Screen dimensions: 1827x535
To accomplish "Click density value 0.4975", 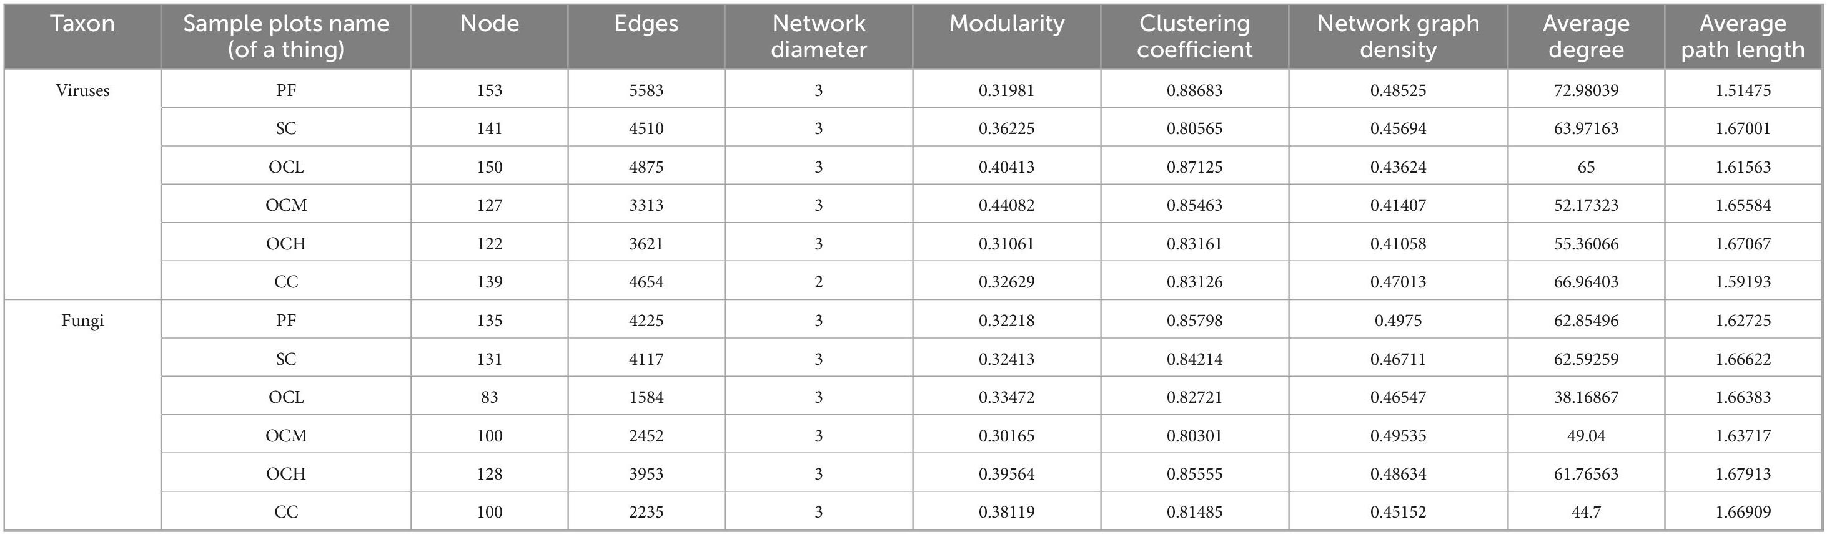I will coord(1398,321).
